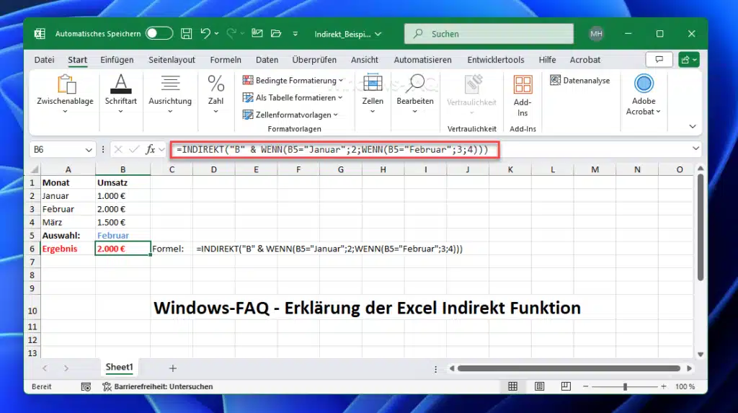Switch to the Ansicht tab

(x=364, y=60)
